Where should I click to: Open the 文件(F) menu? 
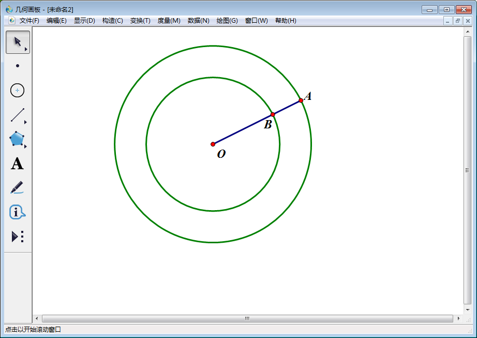coord(29,21)
